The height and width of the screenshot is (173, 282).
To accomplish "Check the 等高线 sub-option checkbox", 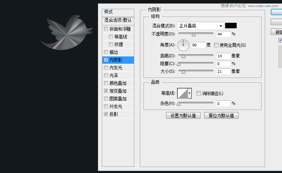I will pyautogui.click(x=111, y=37).
